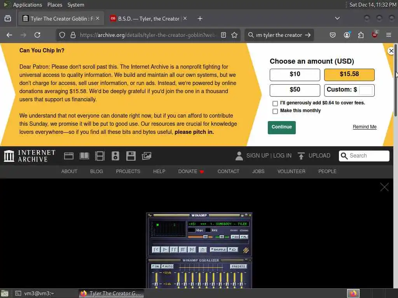This screenshot has width=398, height=298.
Task: Toggle the Winamp PL playlist button
Action: [244, 237]
